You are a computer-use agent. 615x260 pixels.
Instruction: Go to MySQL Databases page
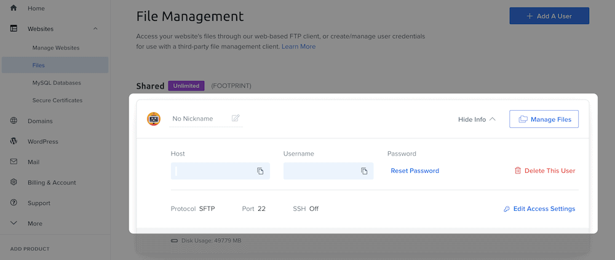tap(57, 82)
